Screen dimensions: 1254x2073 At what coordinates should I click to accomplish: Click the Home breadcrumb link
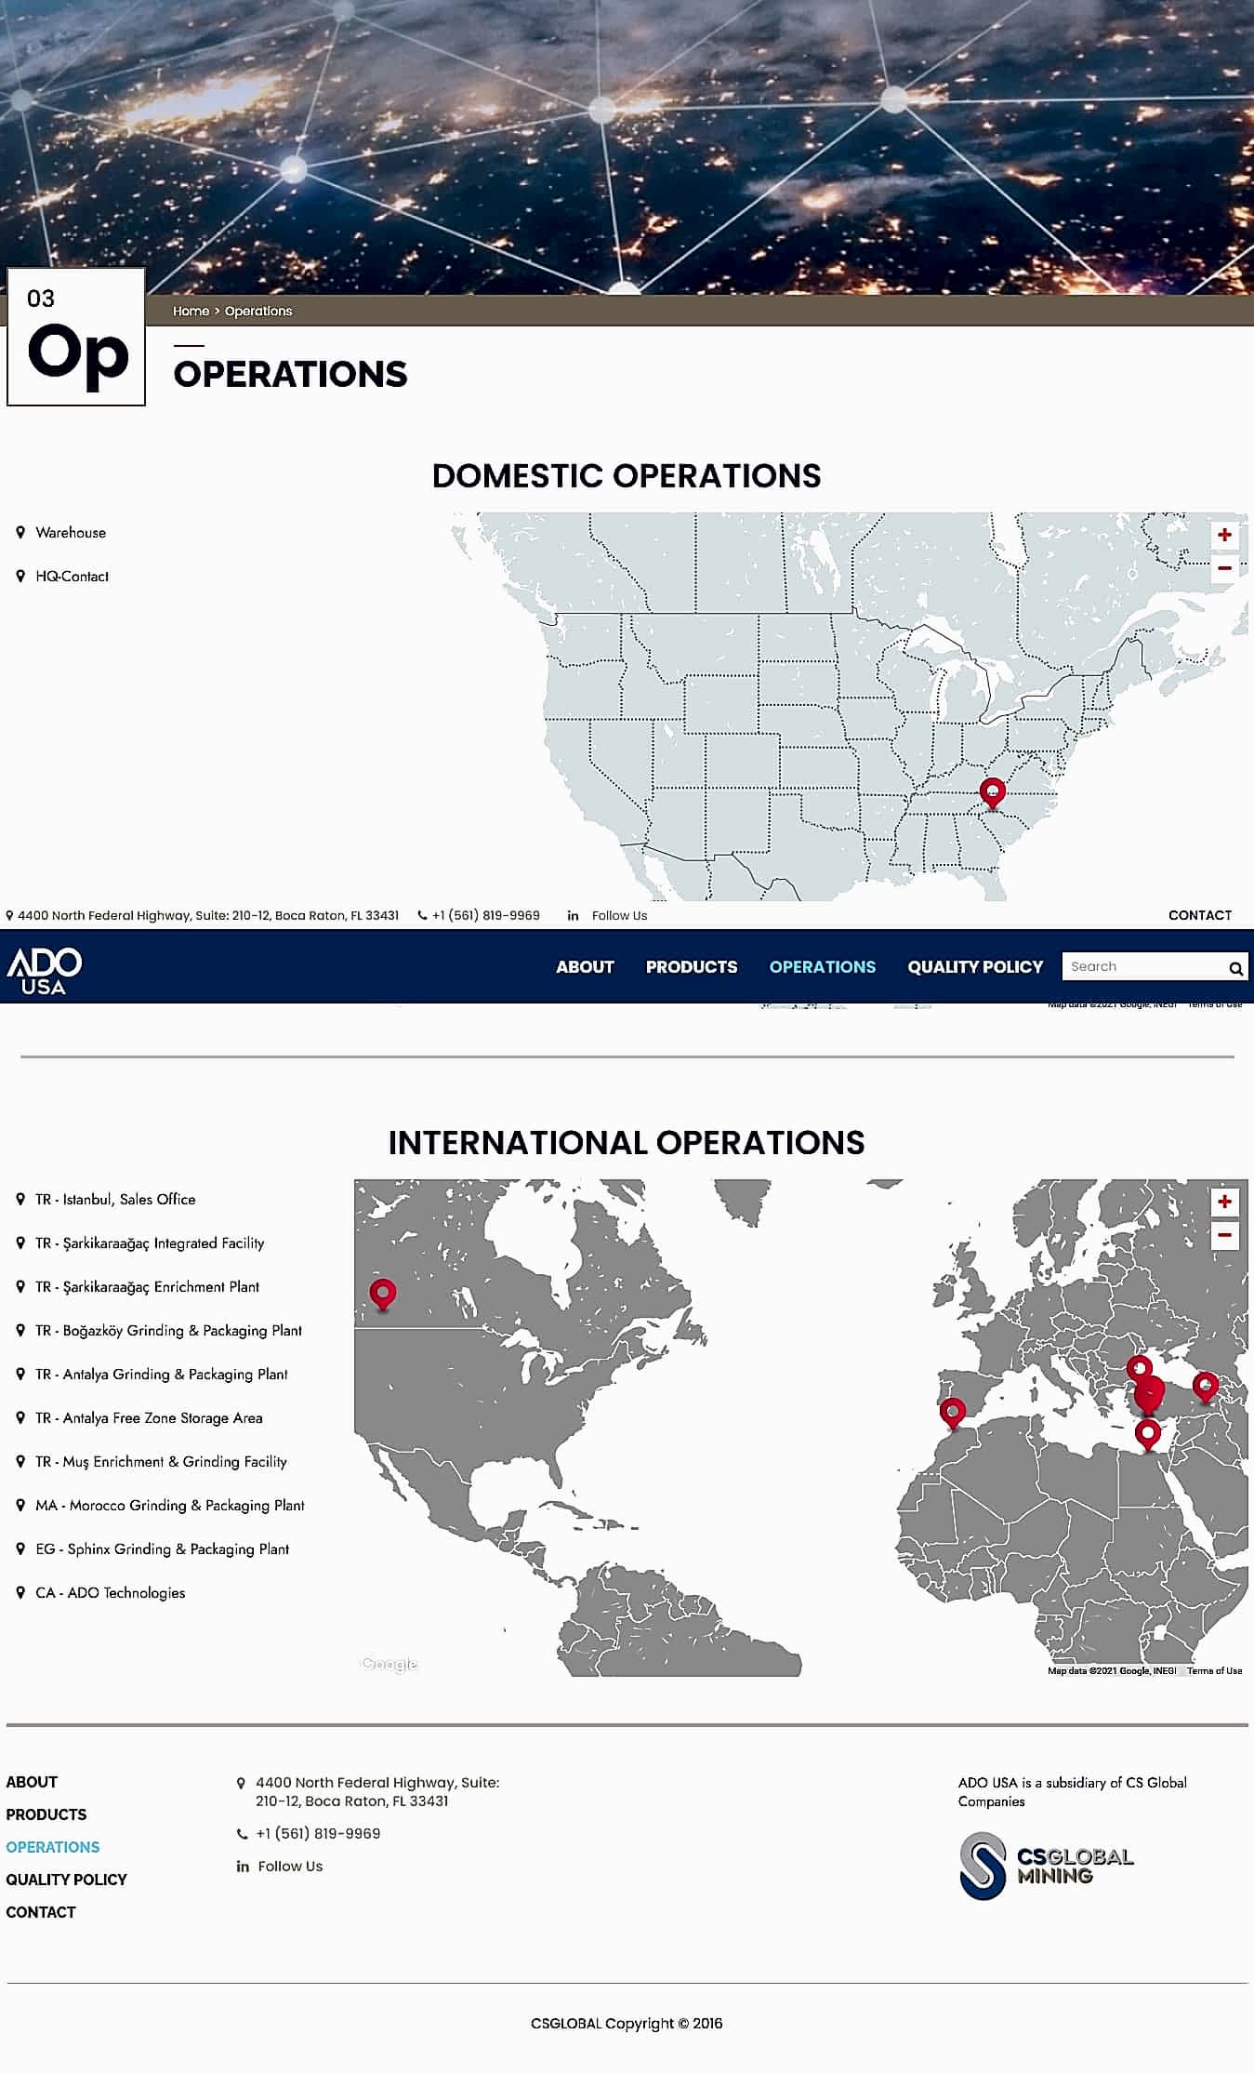[x=191, y=312]
